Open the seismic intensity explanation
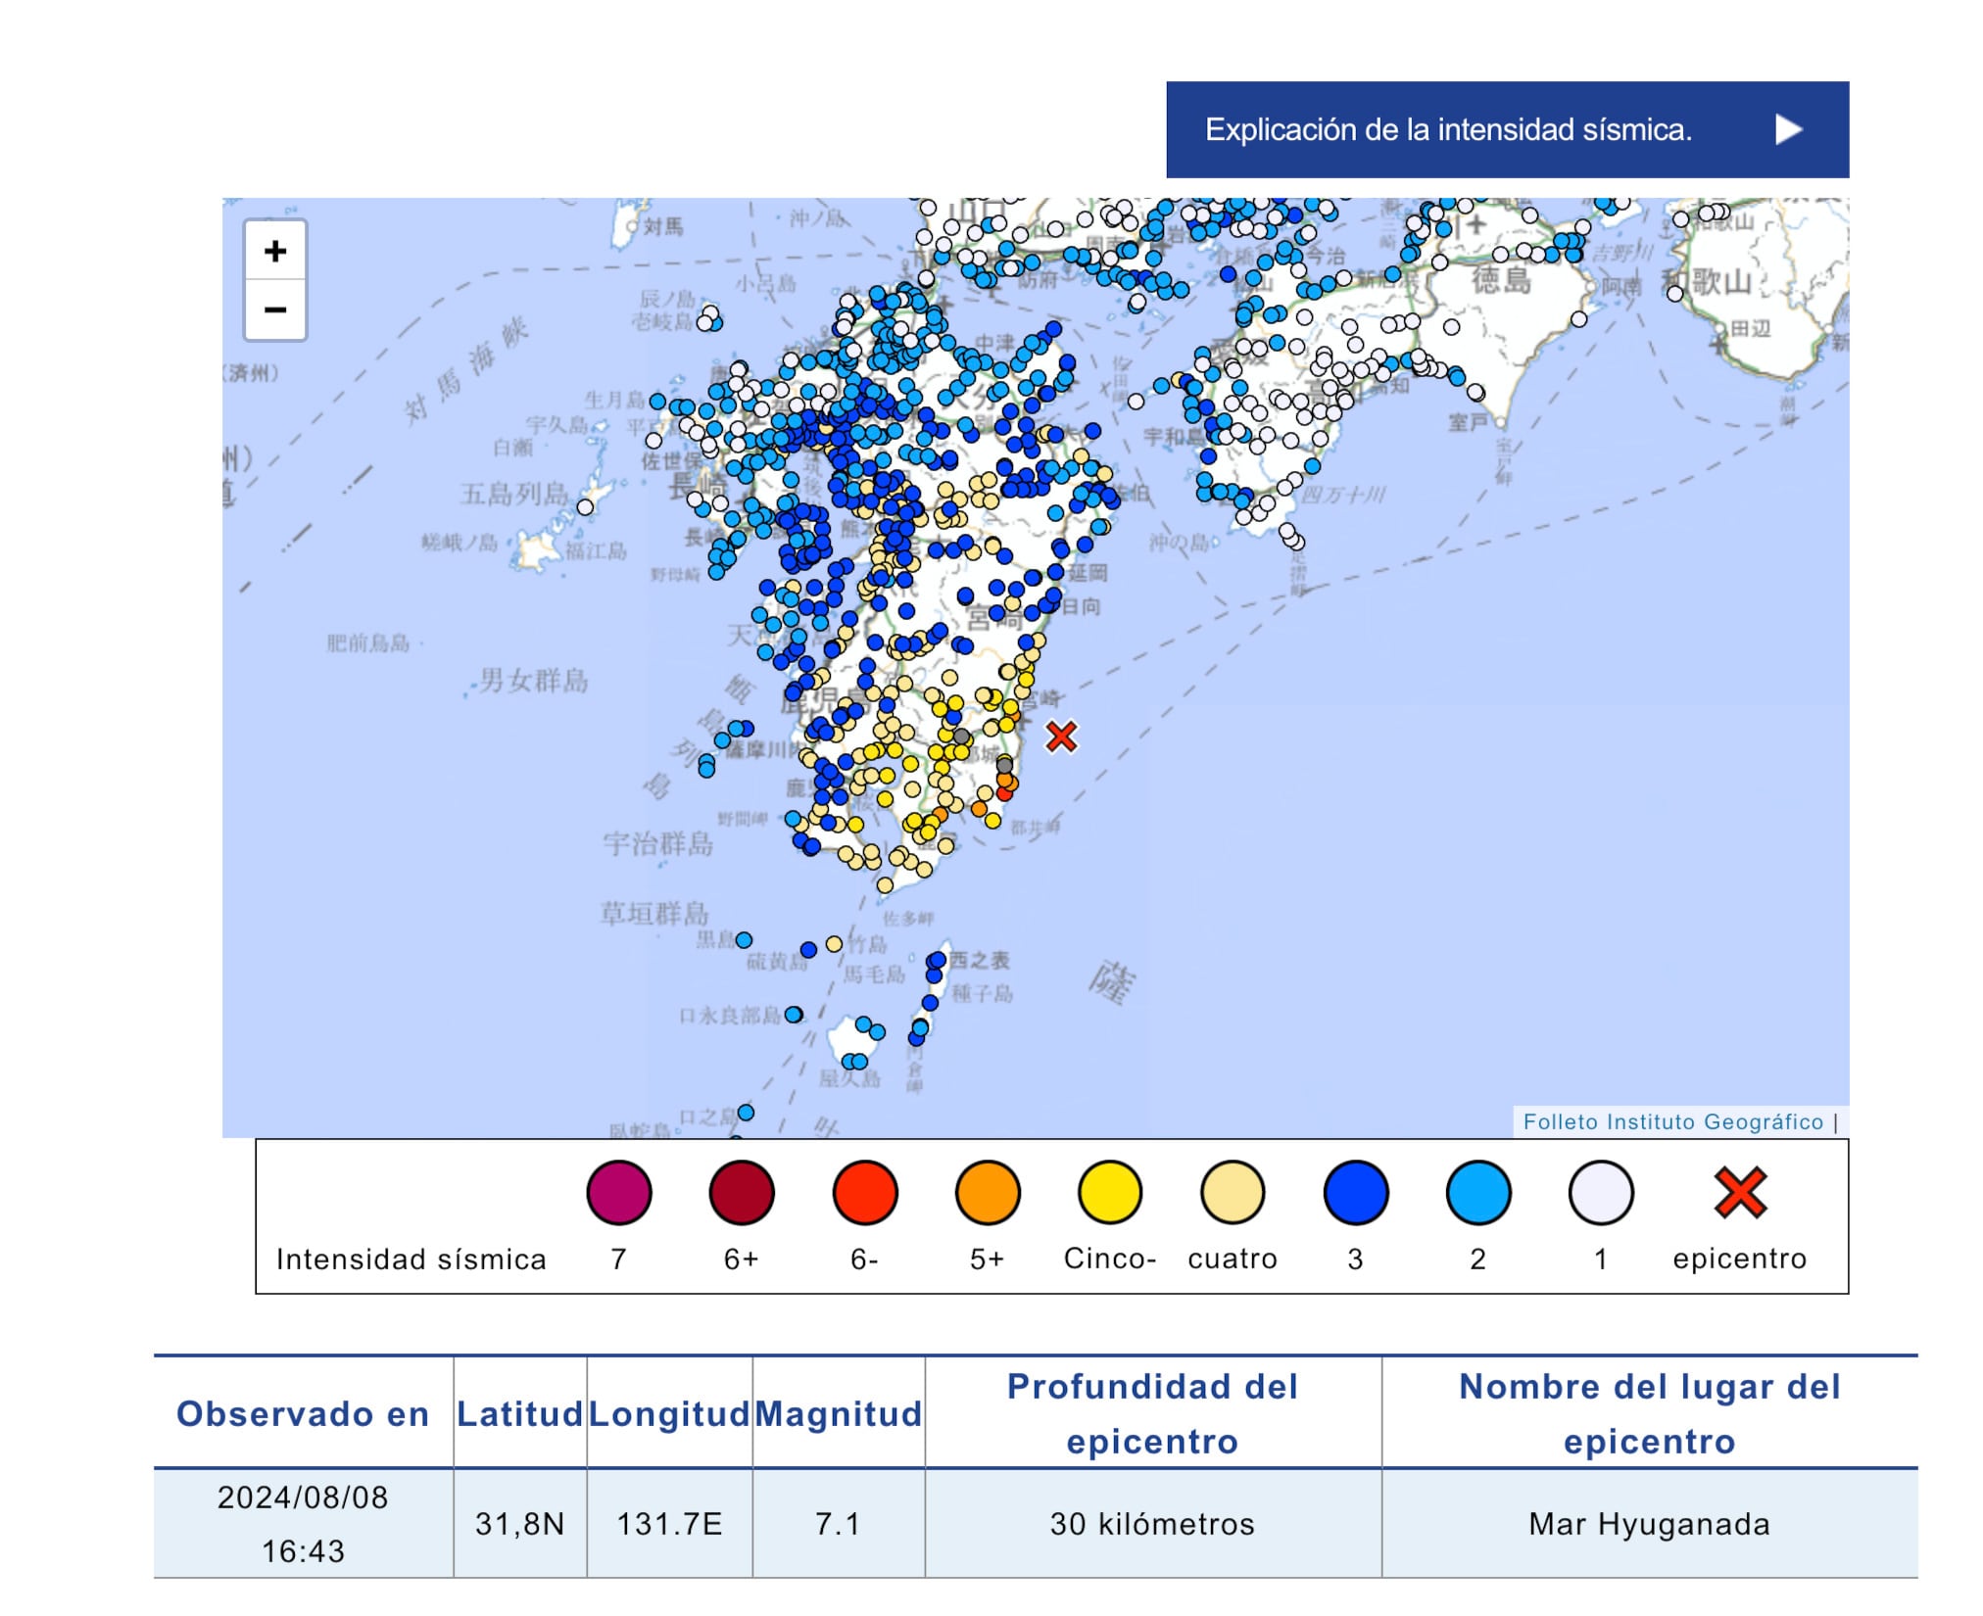1983x1616 pixels. point(1448,129)
